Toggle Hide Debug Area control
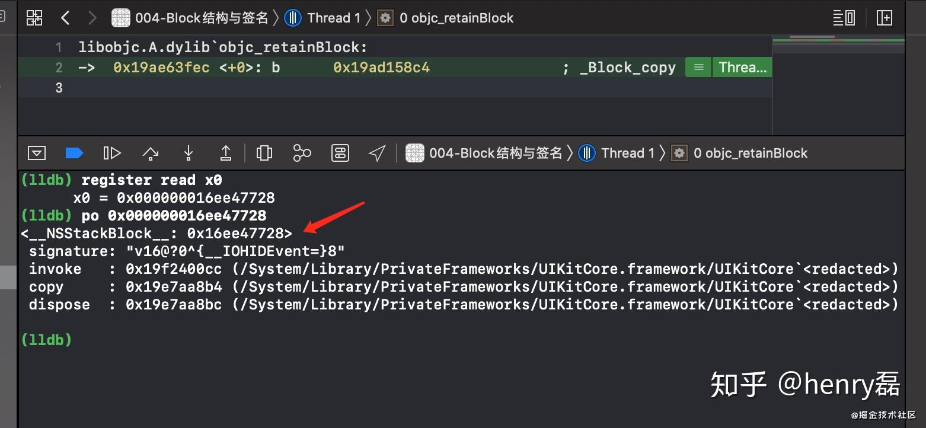This screenshot has width=926, height=428. (x=37, y=152)
